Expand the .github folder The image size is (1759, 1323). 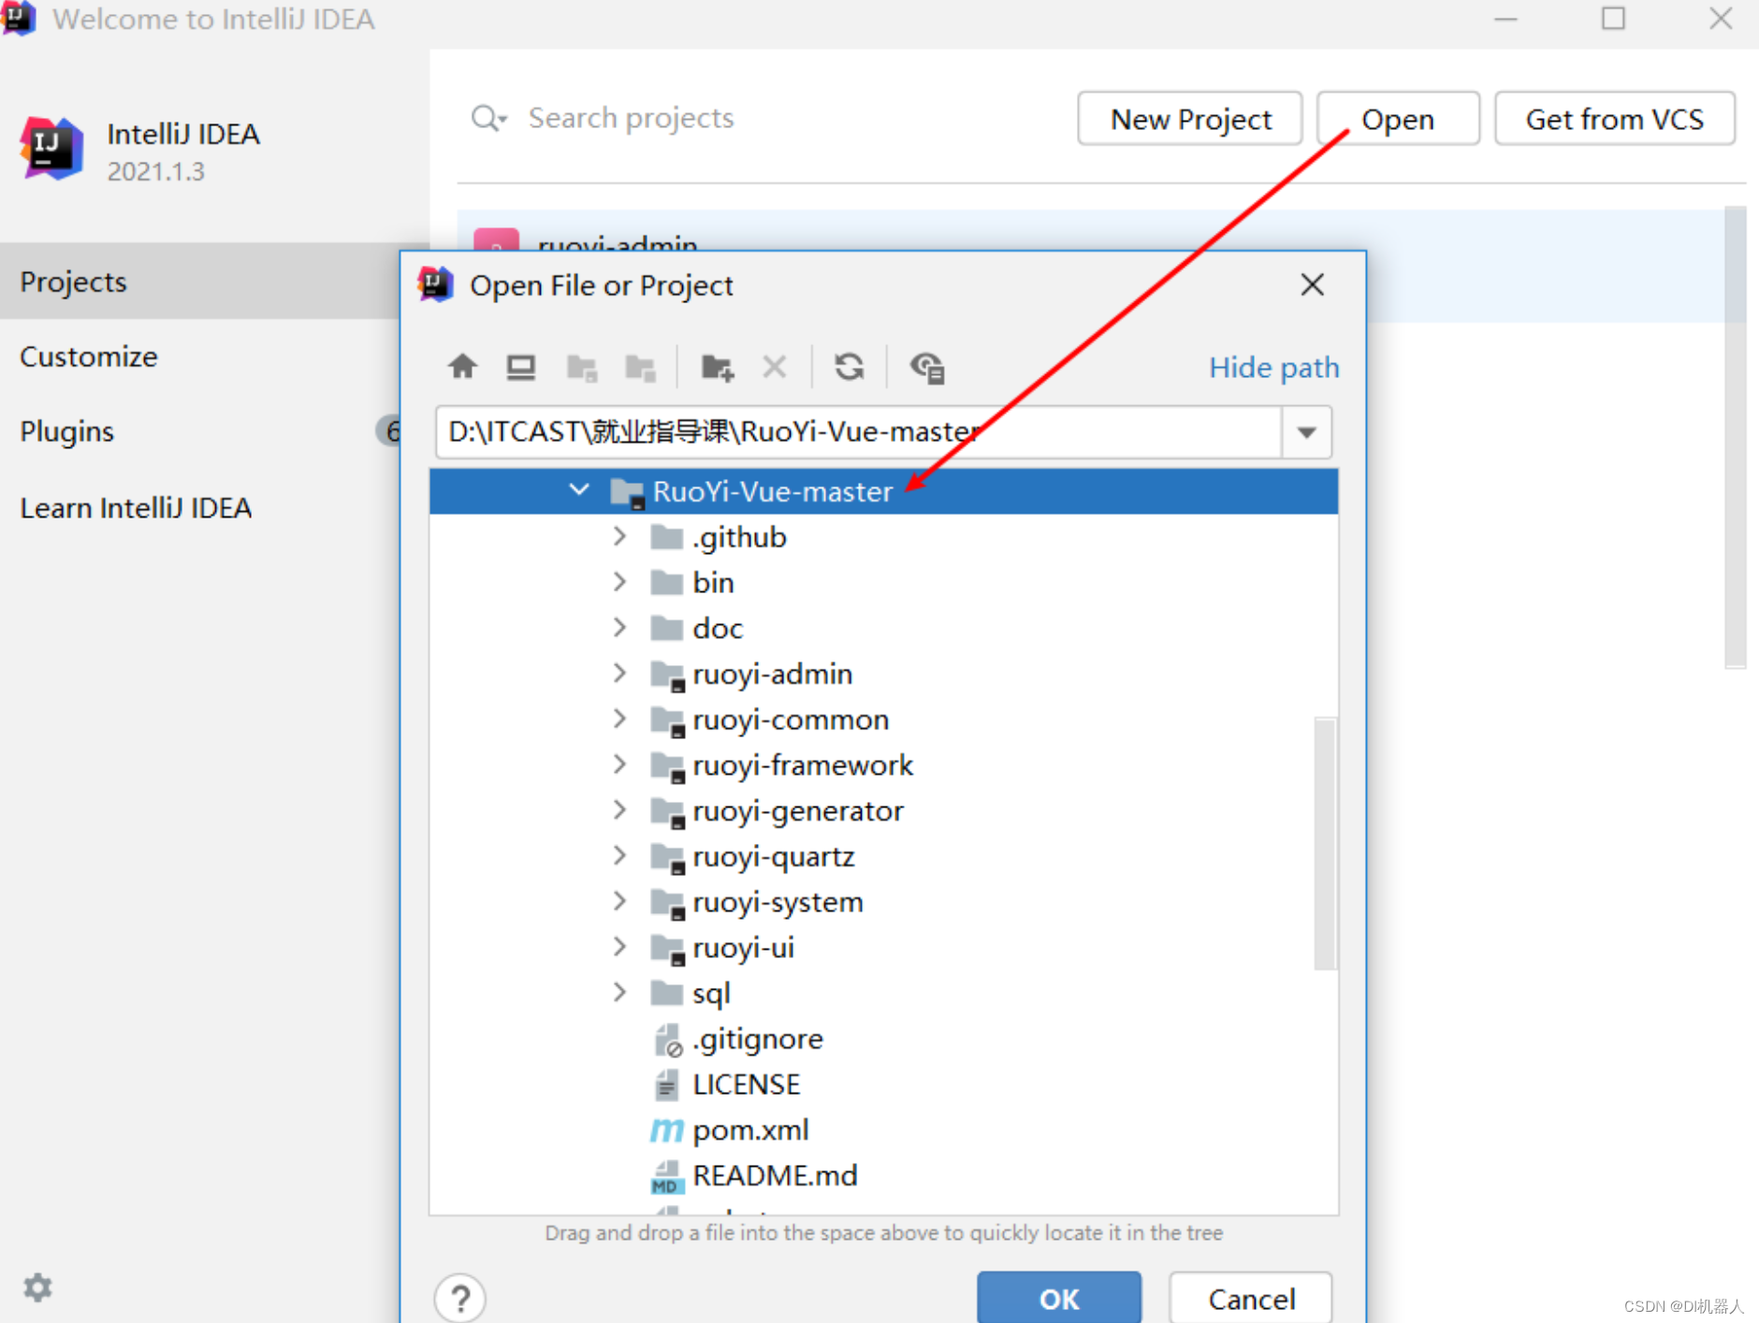[x=619, y=536]
